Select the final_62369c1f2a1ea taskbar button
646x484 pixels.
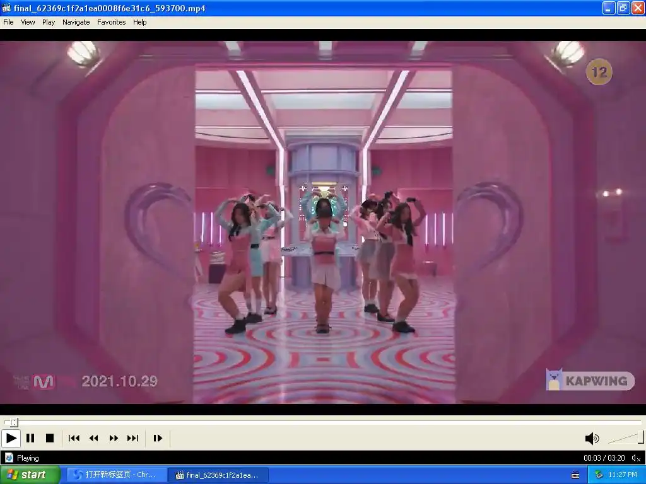coord(218,475)
